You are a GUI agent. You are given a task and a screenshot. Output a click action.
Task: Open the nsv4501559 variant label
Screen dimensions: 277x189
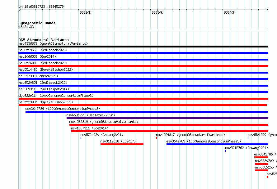click(262, 135)
